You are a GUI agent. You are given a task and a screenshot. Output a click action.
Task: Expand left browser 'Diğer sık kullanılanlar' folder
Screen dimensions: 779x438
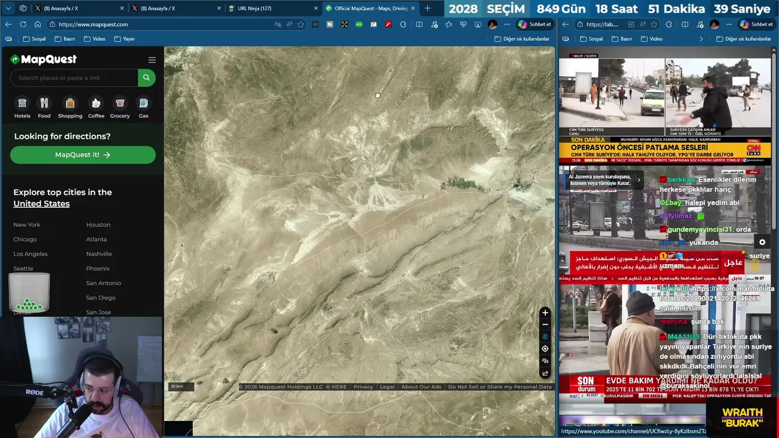pos(522,39)
